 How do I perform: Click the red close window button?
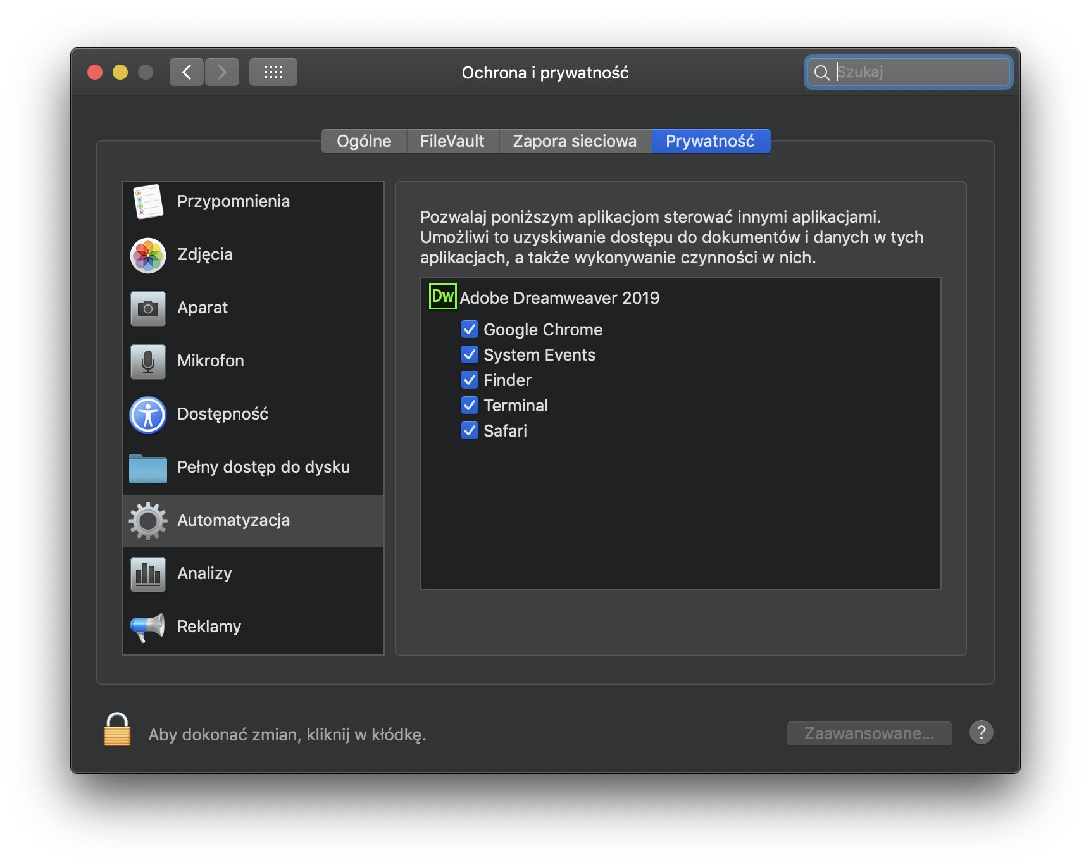click(x=95, y=72)
